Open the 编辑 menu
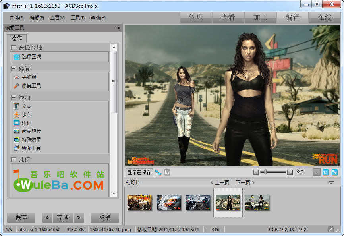Viewport: 344px width, 236px height. pos(37,18)
